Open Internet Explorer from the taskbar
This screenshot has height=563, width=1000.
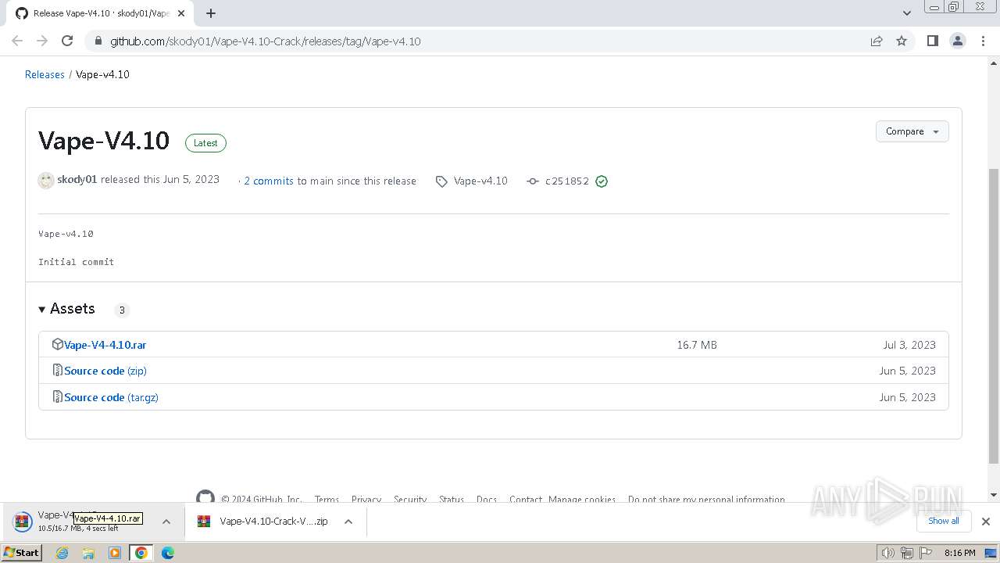(x=62, y=553)
